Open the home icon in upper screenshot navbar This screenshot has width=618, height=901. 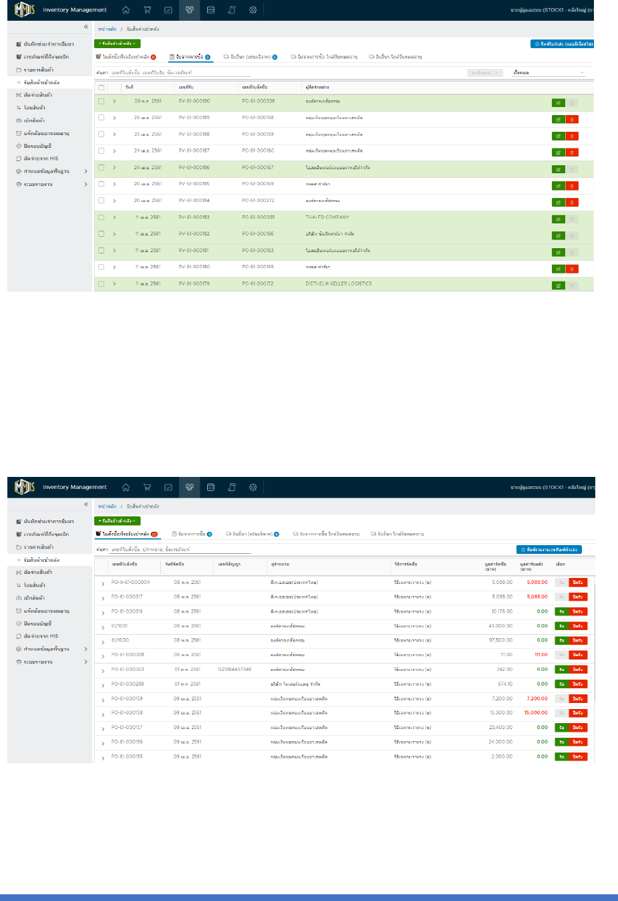[x=126, y=10]
